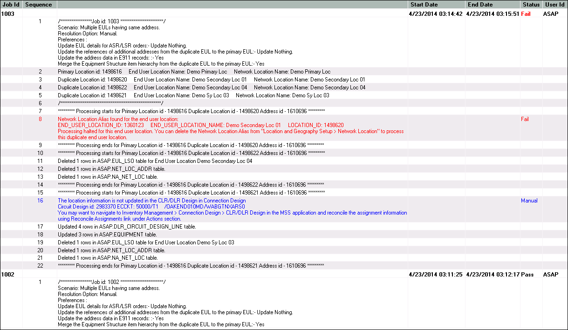Select the Duplicate Location id: 1498620 row
Image resolution: width=568 pixels, height=330 pixels.
[284, 80]
